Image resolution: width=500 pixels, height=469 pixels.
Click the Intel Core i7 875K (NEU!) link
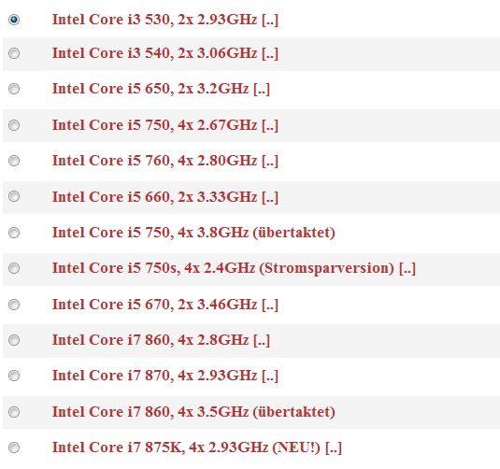point(186,448)
